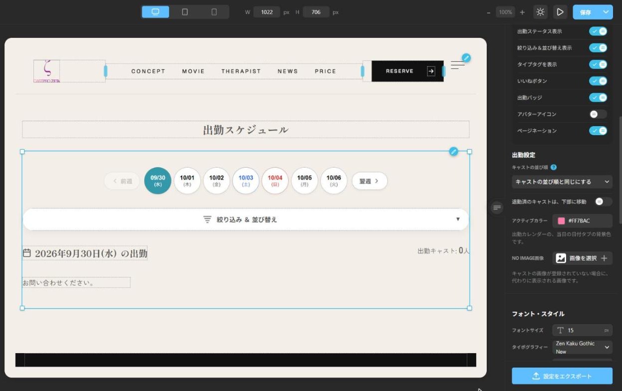
Task: Enable 退勤済のキャストは下部に移動 switch
Action: point(604,201)
